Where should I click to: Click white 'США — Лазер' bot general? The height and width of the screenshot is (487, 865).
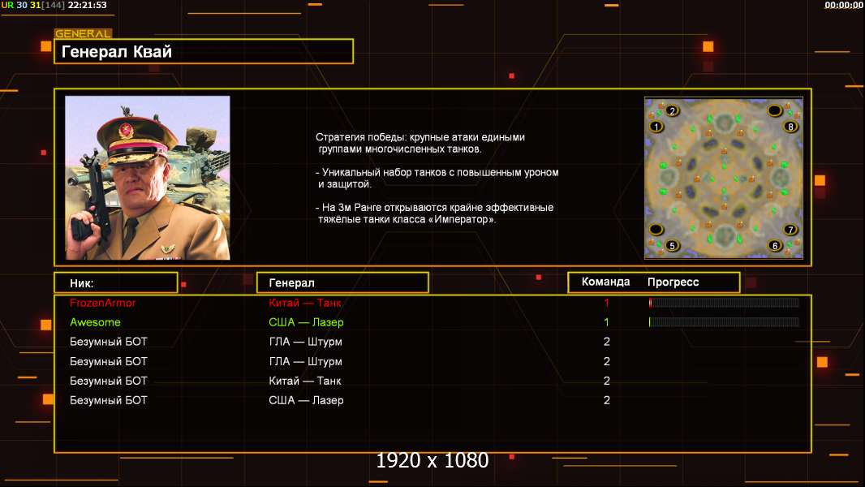pos(306,400)
